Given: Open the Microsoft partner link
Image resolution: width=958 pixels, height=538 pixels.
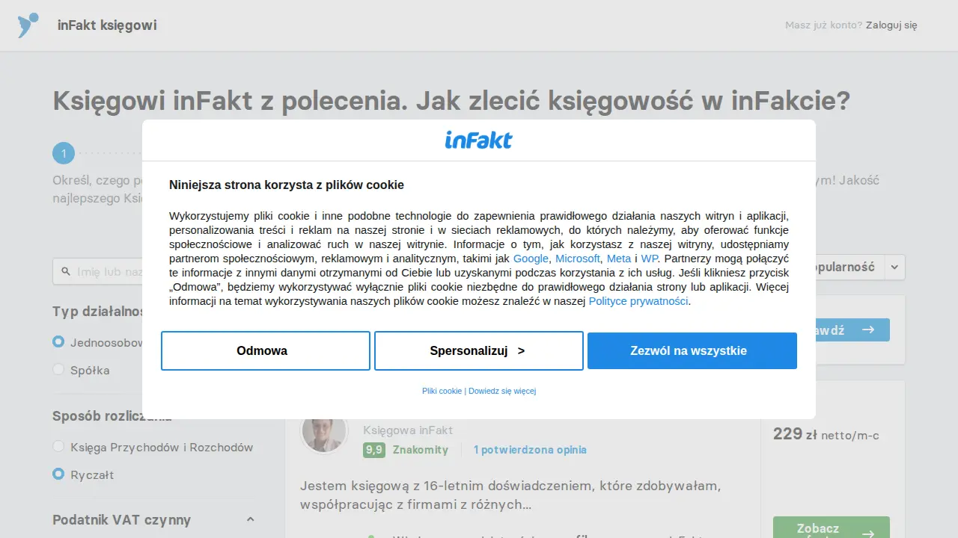Looking at the screenshot, I should pyautogui.click(x=578, y=259).
